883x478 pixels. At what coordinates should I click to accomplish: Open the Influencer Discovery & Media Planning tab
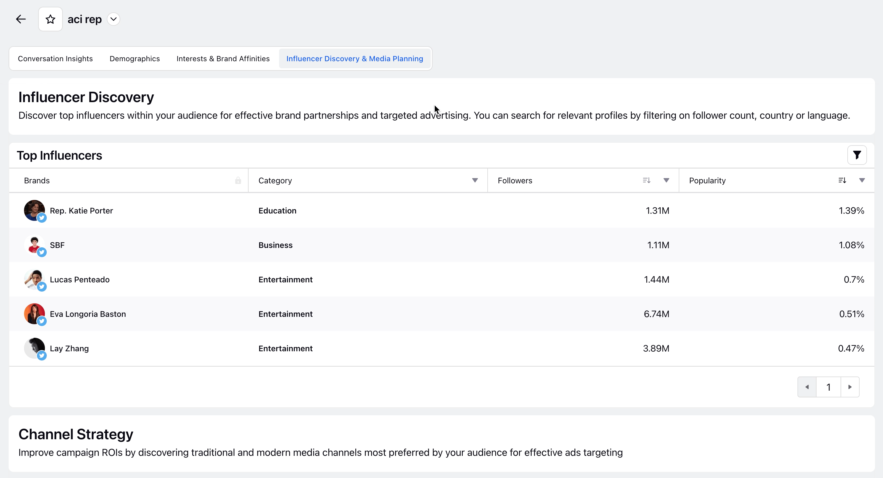pyautogui.click(x=354, y=58)
